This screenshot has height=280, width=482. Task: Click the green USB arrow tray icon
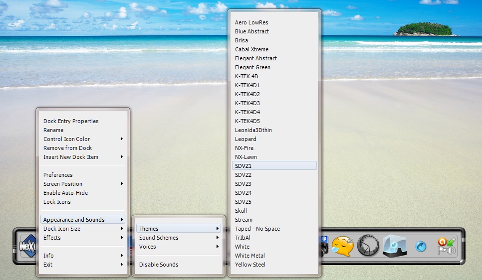pos(451,241)
